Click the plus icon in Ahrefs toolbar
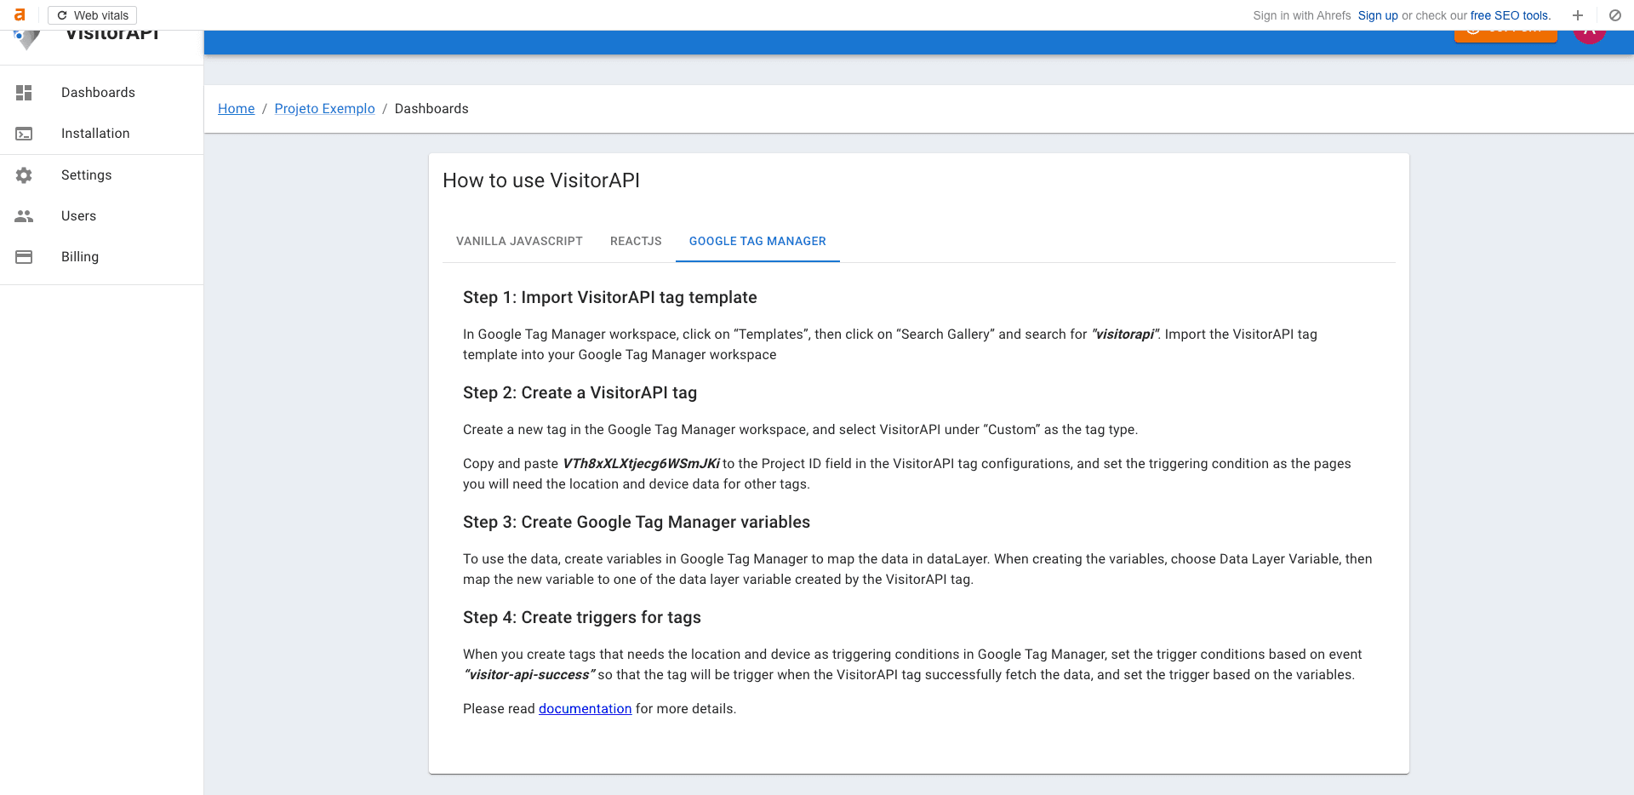The width and height of the screenshot is (1634, 795). click(1578, 15)
